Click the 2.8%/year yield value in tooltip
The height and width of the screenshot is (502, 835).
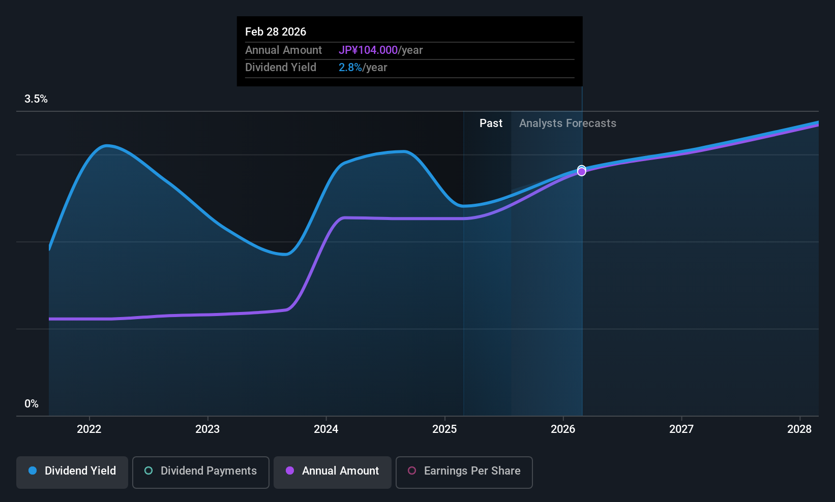point(363,68)
